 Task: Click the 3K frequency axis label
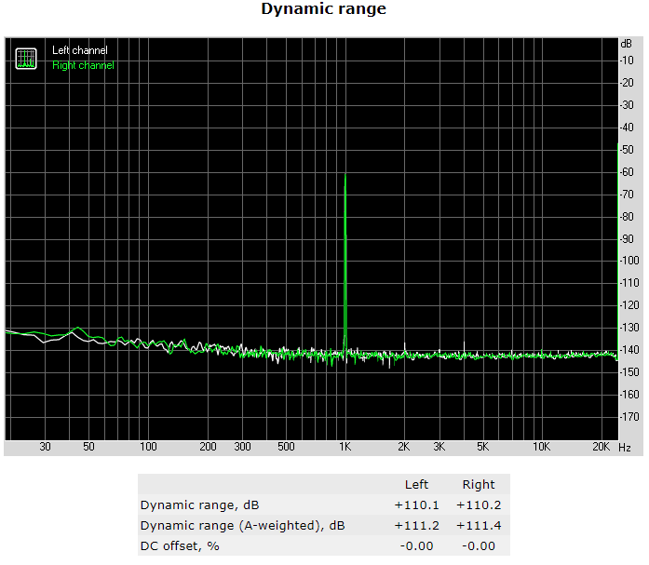click(x=439, y=447)
